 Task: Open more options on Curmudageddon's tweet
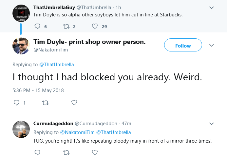[212, 124]
